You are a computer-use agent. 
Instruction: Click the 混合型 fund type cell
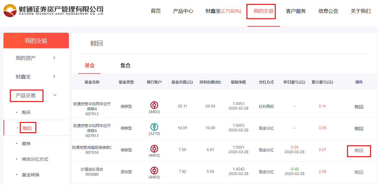(x=126, y=172)
